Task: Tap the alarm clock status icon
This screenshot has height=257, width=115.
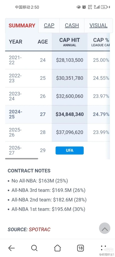Action: point(84,7)
